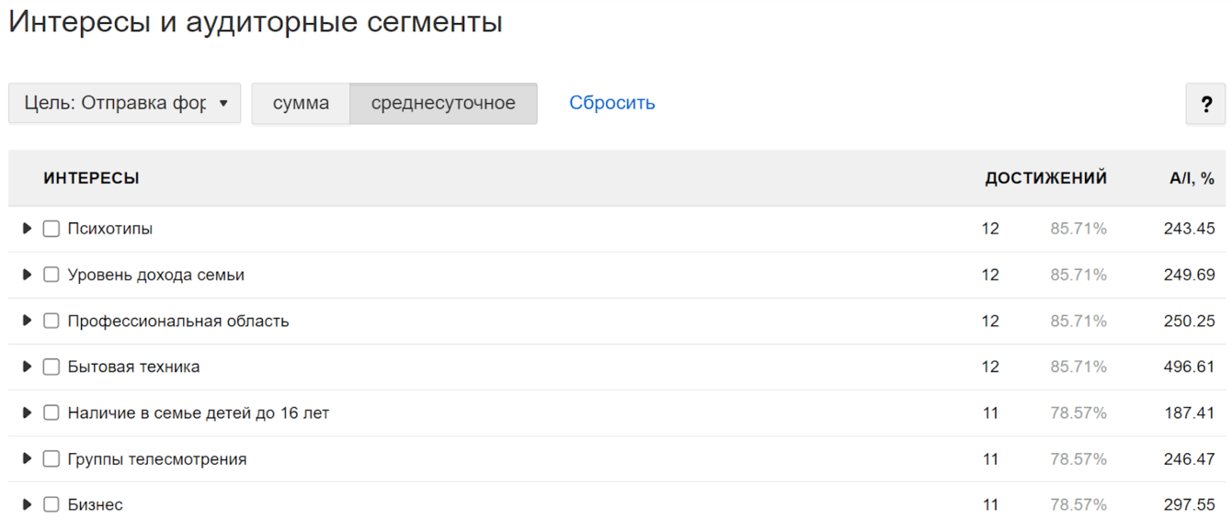Select the «Бытовая техника» checkbox
The width and height of the screenshot is (1232, 520).
(51, 367)
